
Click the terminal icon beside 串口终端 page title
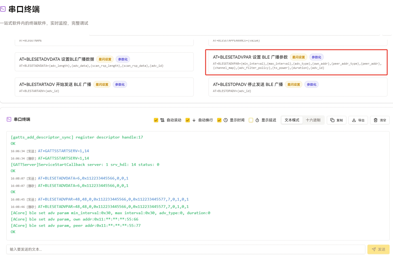coord(3,9)
